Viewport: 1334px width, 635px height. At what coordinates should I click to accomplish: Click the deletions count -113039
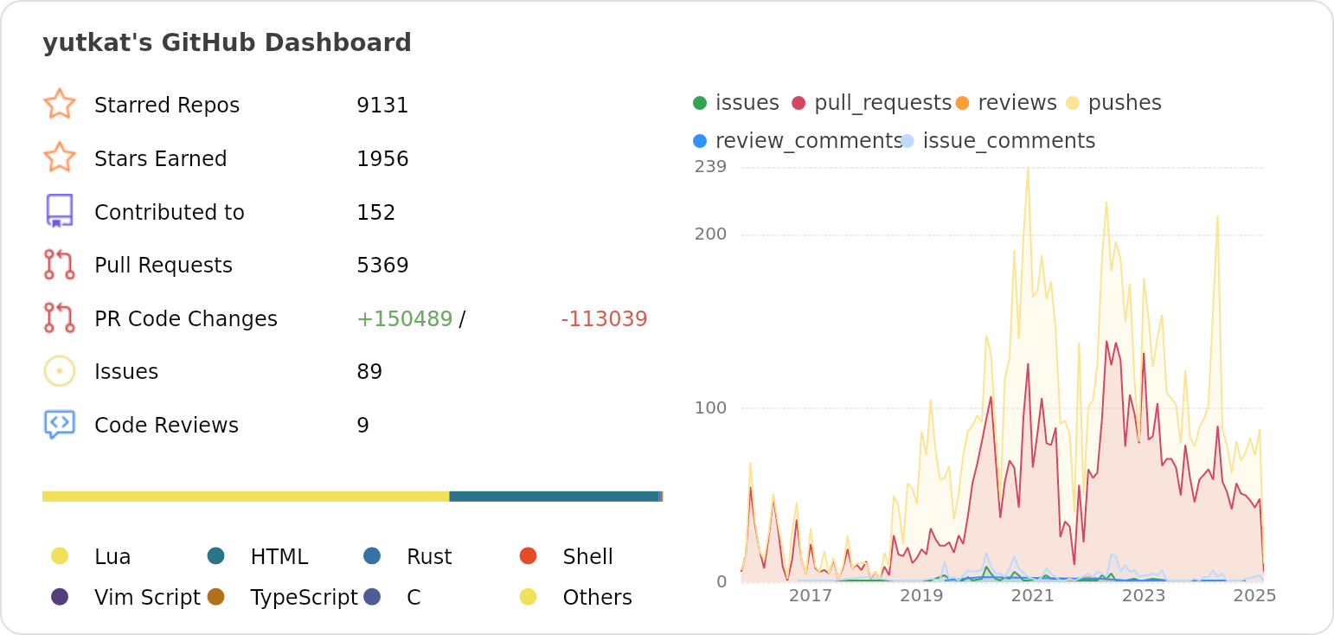(x=604, y=319)
